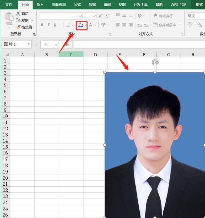Click the increase indent icon
Viewport: 205px width, 218px height.
click(146, 25)
